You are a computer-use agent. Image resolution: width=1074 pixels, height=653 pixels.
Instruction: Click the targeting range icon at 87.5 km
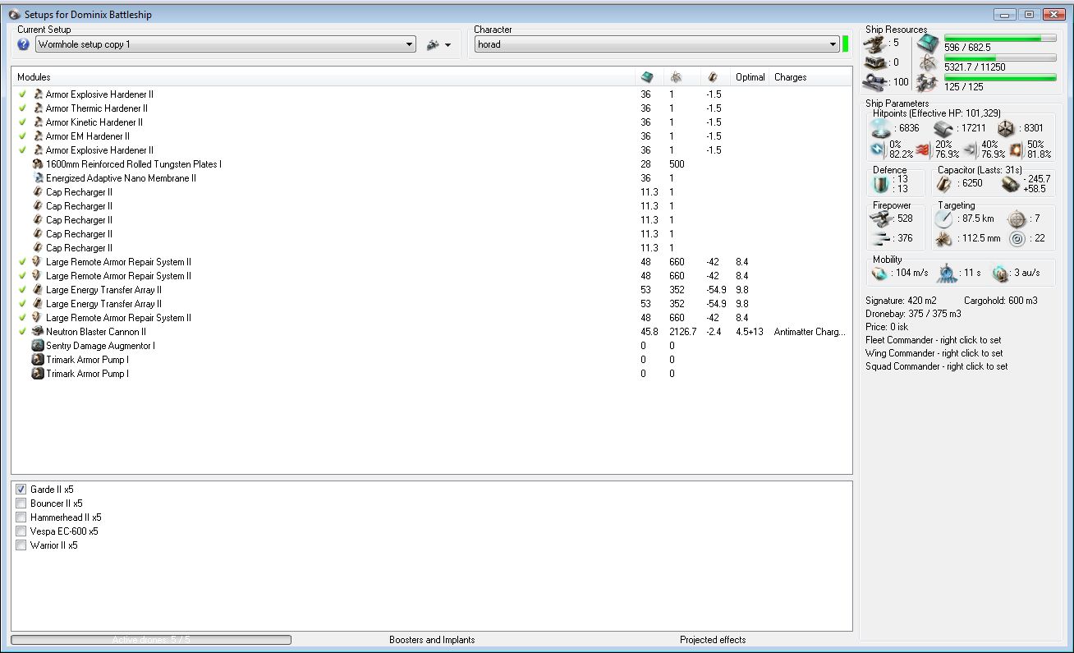(x=944, y=218)
